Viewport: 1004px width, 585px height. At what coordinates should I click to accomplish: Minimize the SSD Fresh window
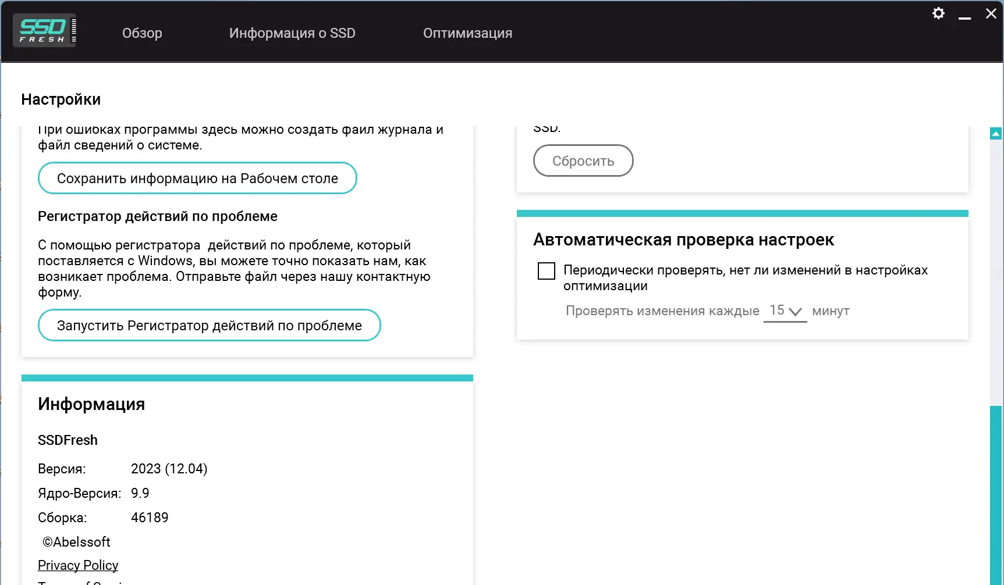(964, 18)
